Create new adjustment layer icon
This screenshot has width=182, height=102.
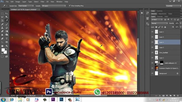tap(167, 96)
